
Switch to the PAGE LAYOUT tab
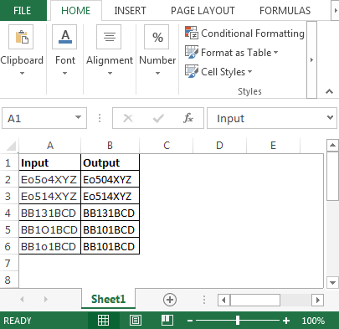click(203, 11)
